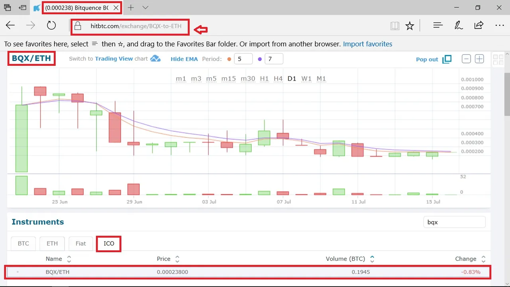Click the instruments search field containing bqx
This screenshot has height=287, width=510.
pos(454,222)
